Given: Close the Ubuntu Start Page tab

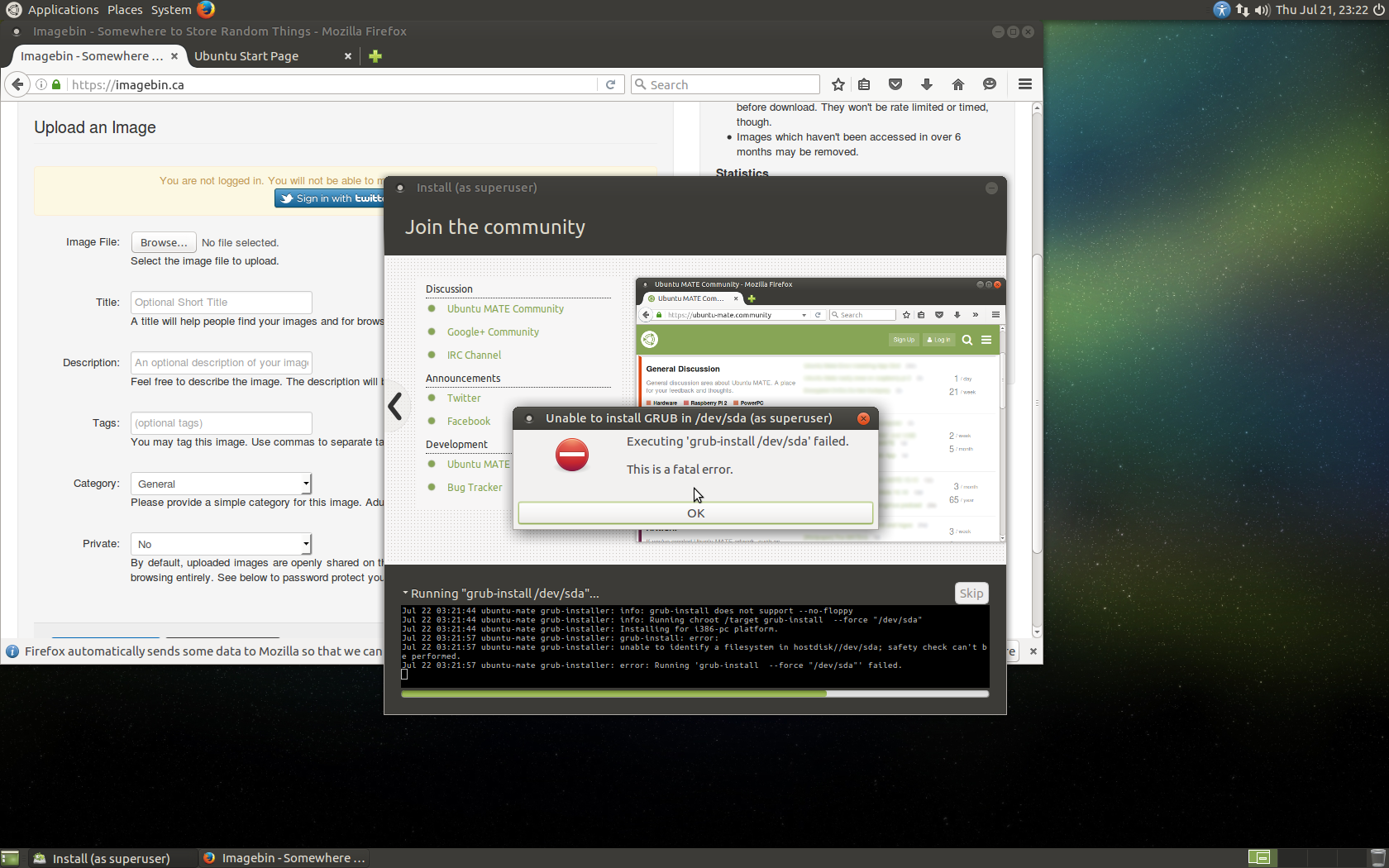Looking at the screenshot, I should [348, 56].
